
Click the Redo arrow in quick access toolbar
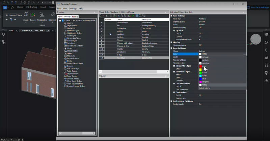38,2
